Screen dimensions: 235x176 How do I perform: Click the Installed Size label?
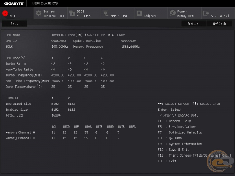pos(18,104)
